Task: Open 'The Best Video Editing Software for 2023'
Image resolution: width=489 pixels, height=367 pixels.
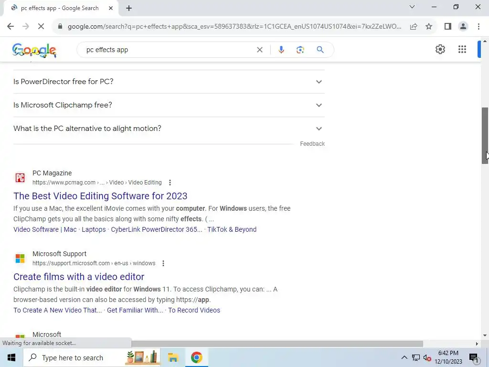Action: click(100, 196)
